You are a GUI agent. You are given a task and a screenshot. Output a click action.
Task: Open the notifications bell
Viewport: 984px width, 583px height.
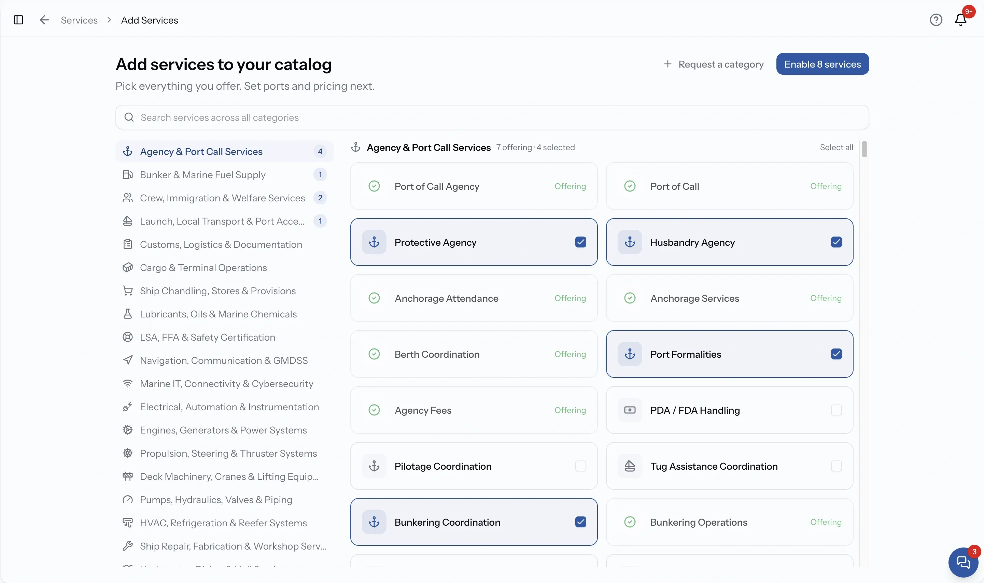[960, 20]
